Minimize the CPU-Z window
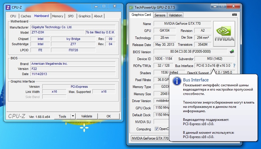 (96, 6)
